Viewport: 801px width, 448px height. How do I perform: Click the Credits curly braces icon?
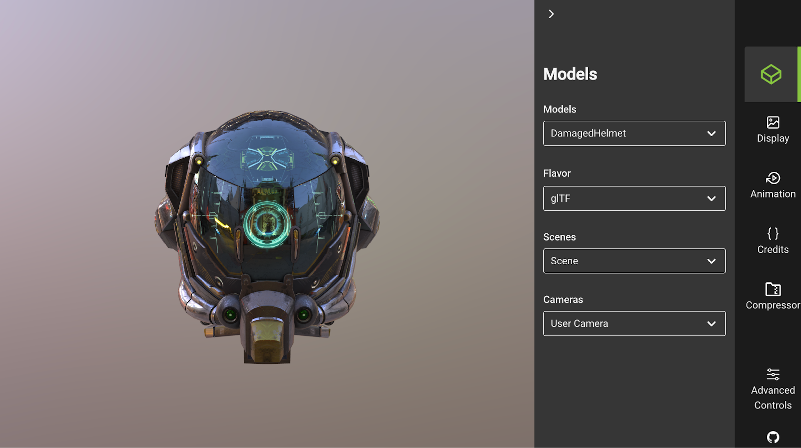pyautogui.click(x=773, y=233)
